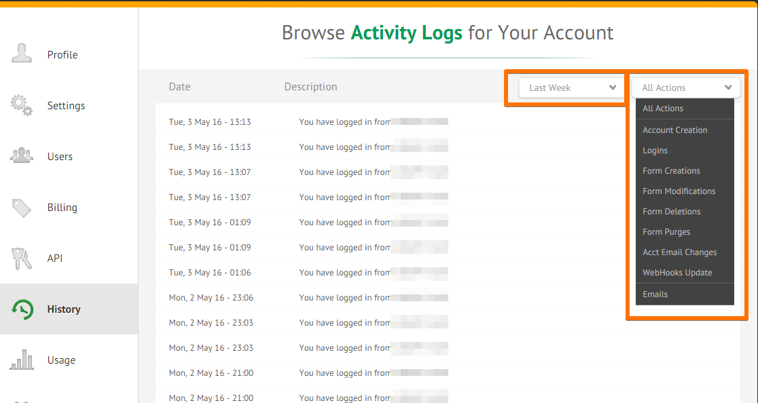Screen dimensions: 758x403
Task: Open the Usage bar chart icon
Action: (x=22, y=360)
